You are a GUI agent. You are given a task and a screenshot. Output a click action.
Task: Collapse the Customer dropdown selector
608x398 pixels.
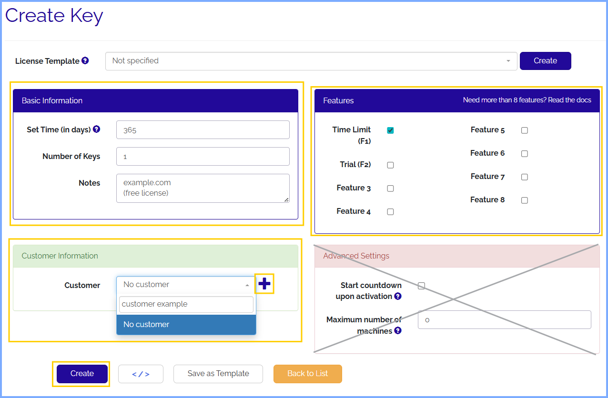[x=186, y=285]
